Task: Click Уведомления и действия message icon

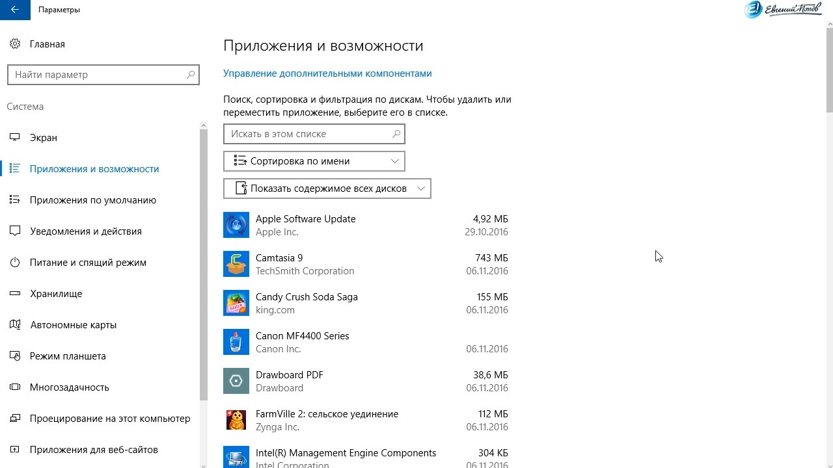Action: click(x=15, y=231)
